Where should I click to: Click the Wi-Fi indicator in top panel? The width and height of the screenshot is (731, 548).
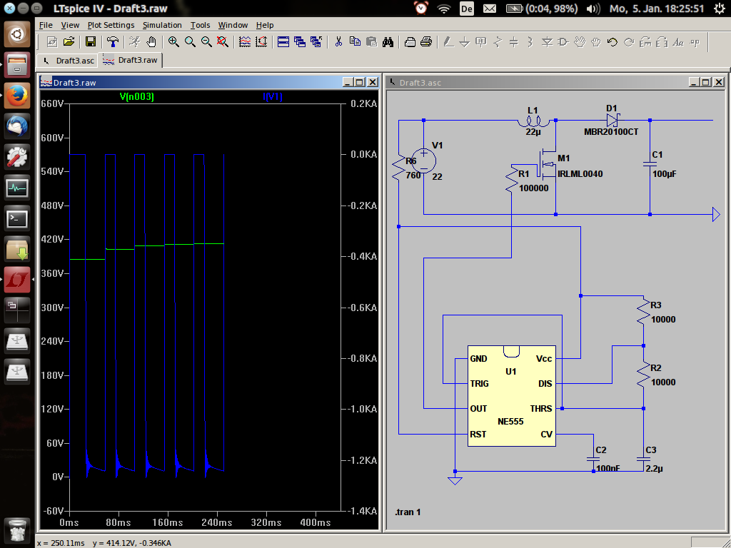(444, 9)
